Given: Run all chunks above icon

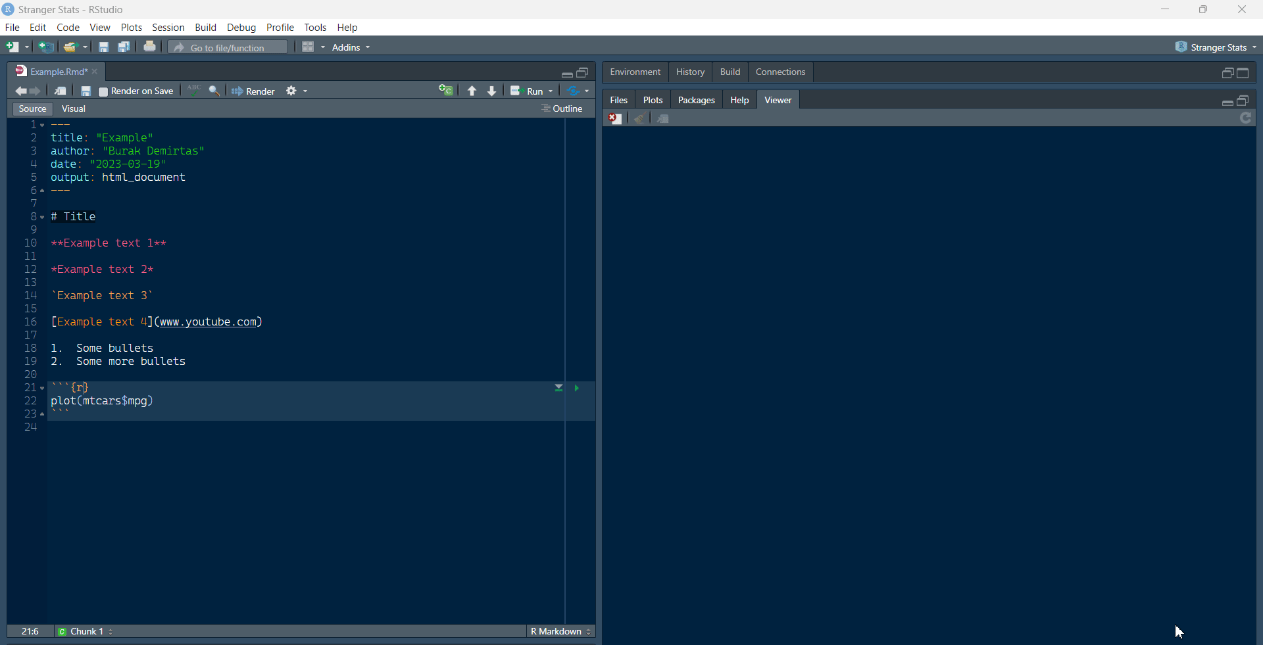Looking at the screenshot, I should [x=558, y=388].
